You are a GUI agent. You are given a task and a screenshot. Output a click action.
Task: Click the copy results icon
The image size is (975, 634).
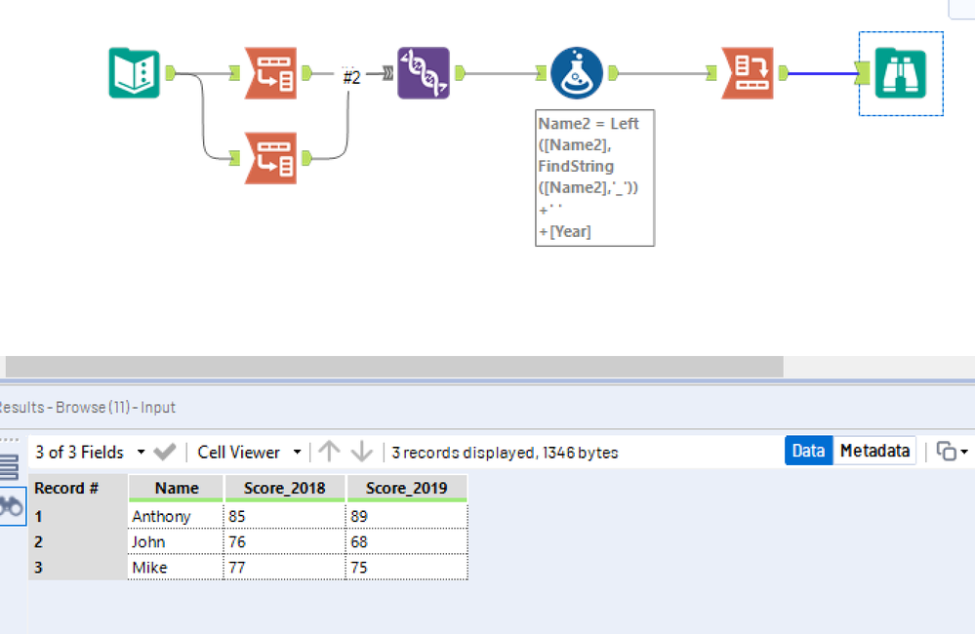click(946, 452)
